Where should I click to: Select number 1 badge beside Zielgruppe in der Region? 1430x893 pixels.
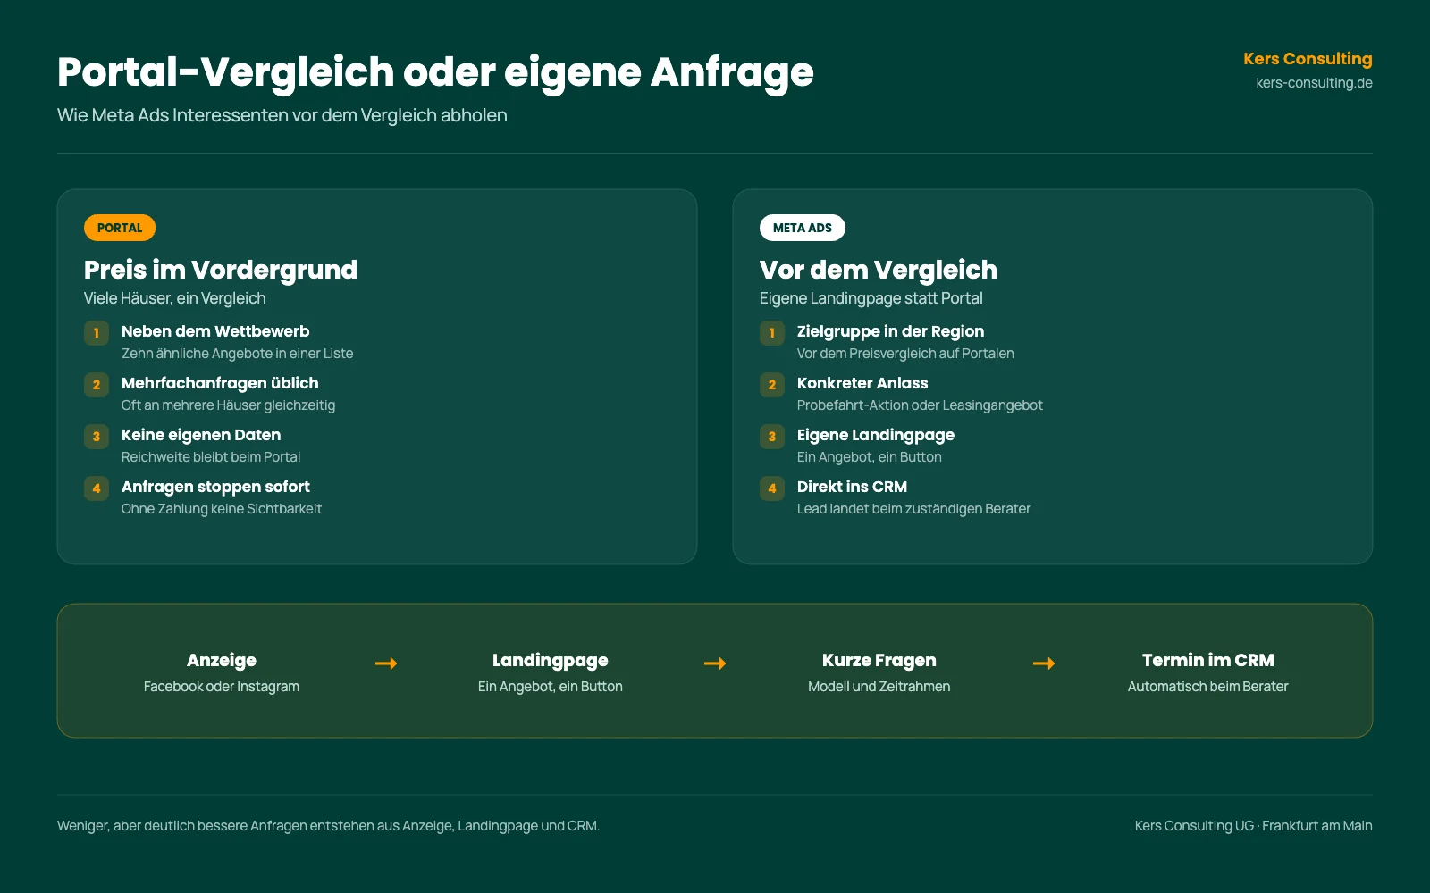[772, 333]
